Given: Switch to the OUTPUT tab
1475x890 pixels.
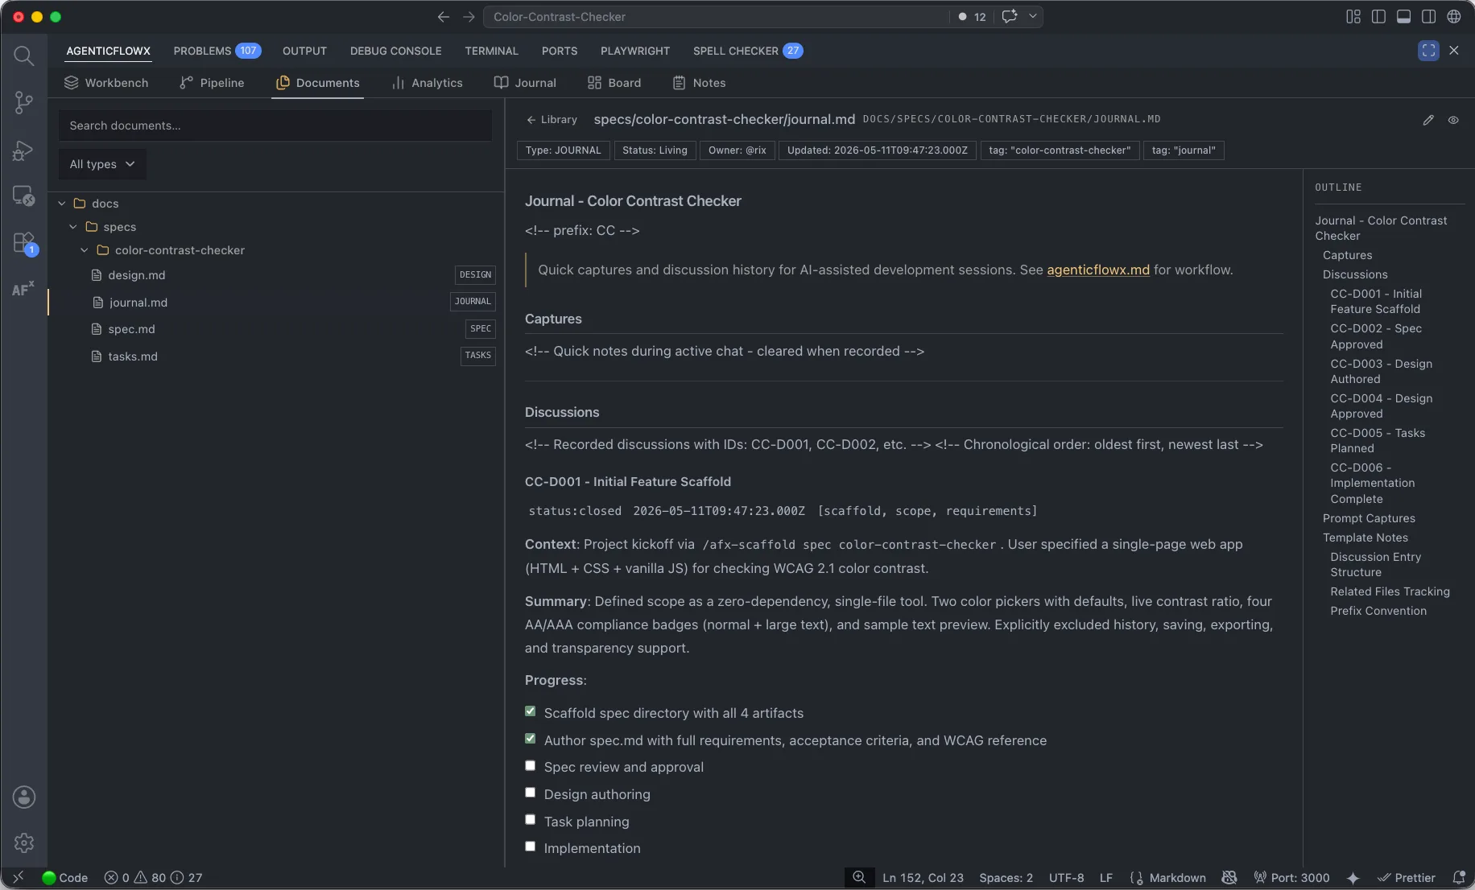Looking at the screenshot, I should 304,51.
